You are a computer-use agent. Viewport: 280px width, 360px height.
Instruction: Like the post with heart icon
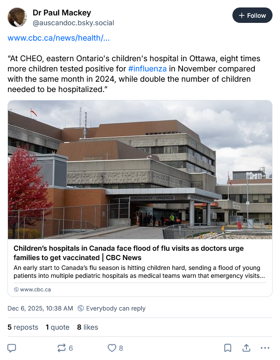(x=112, y=348)
